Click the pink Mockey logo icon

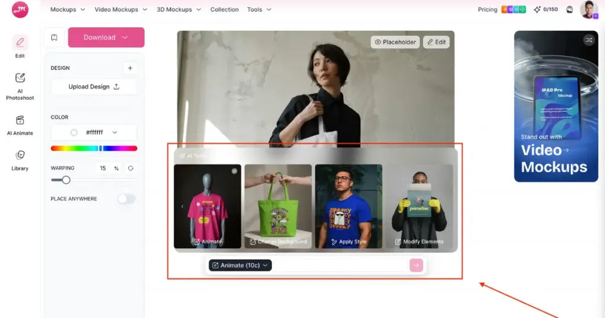click(x=20, y=9)
